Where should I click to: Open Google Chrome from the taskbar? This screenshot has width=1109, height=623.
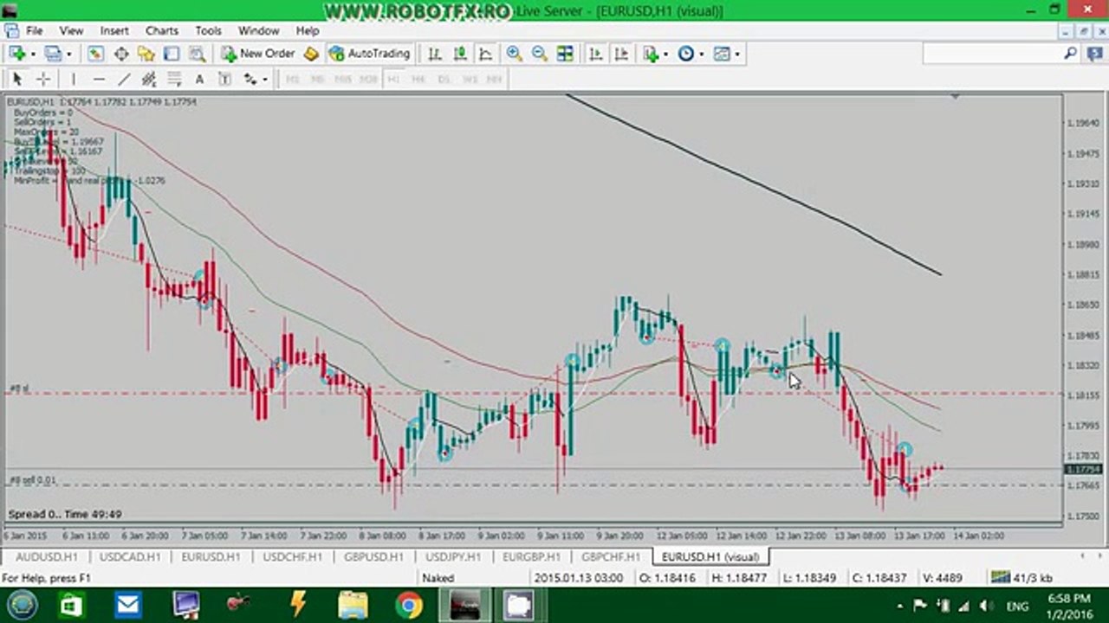coord(409,605)
